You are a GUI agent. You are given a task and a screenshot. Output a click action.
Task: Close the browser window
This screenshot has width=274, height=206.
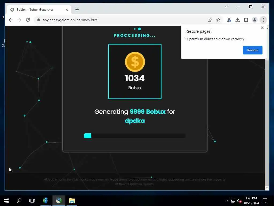click(x=263, y=7)
